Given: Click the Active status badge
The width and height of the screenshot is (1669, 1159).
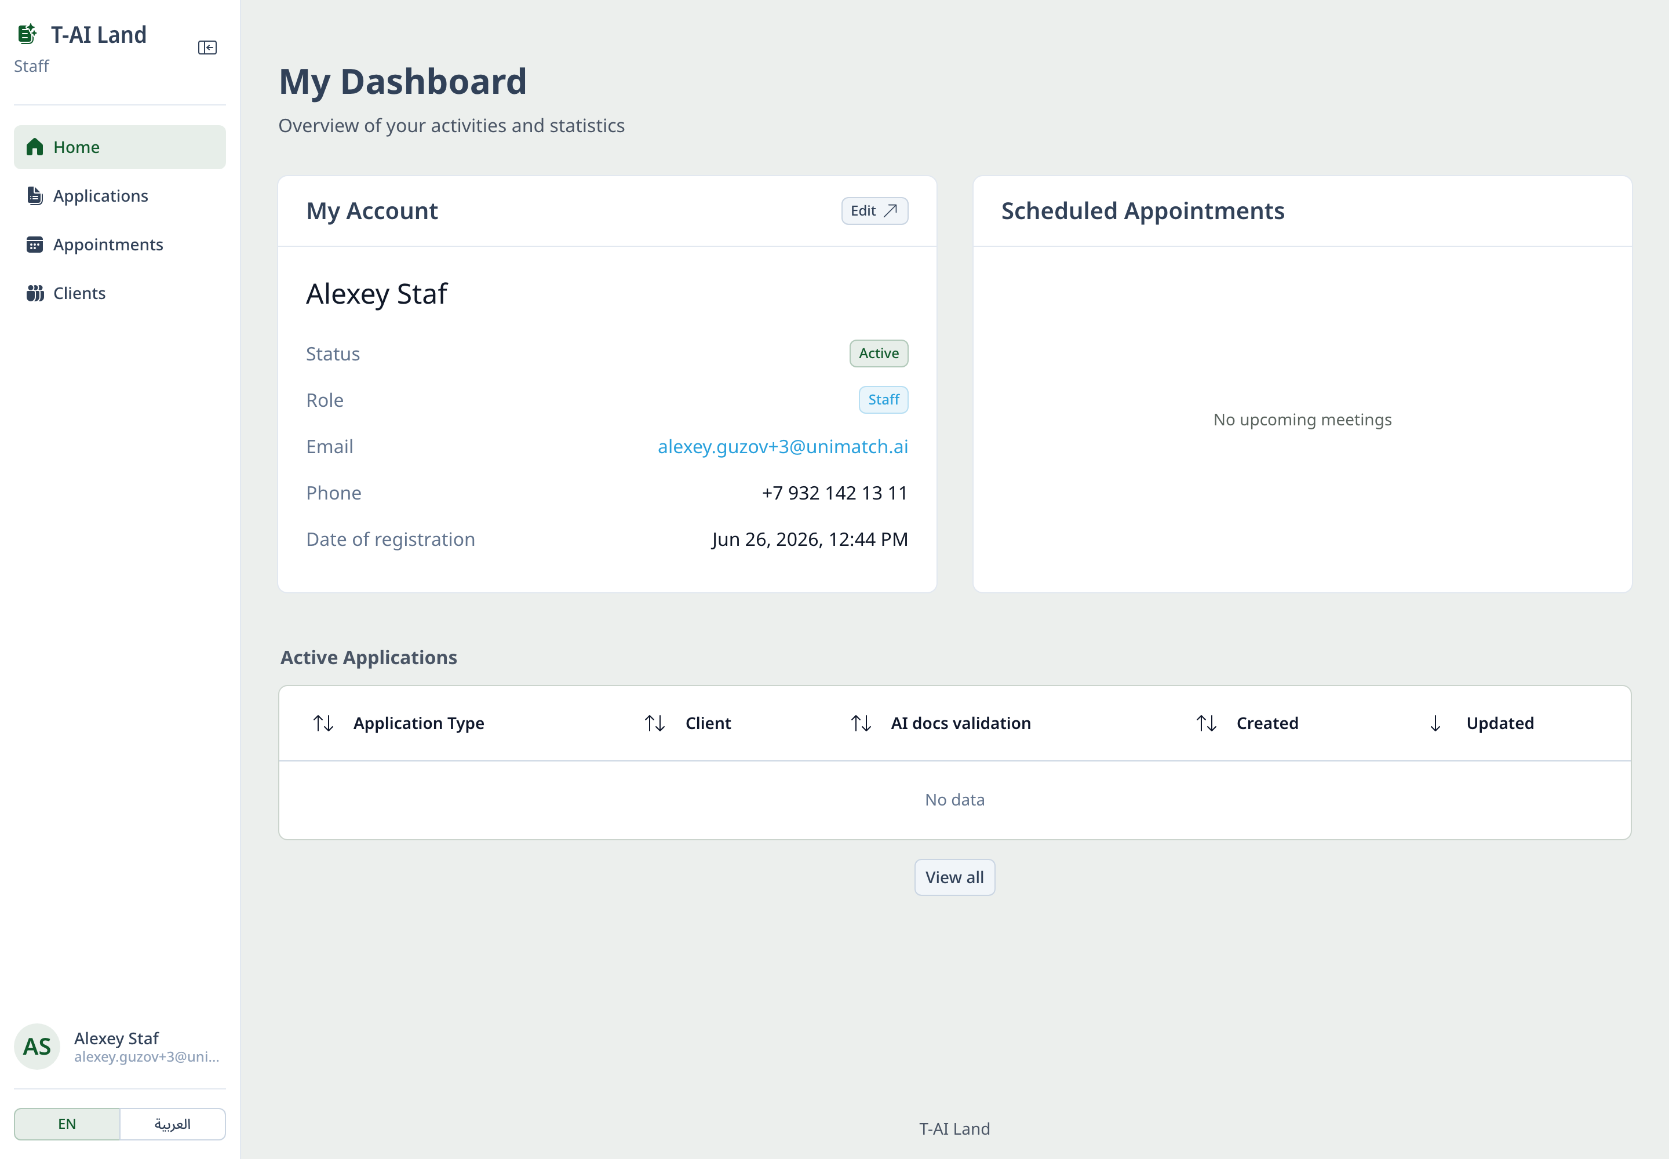Looking at the screenshot, I should [x=879, y=353].
